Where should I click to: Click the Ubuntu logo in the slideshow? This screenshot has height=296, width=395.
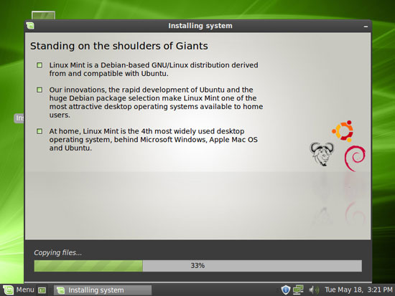(343, 131)
